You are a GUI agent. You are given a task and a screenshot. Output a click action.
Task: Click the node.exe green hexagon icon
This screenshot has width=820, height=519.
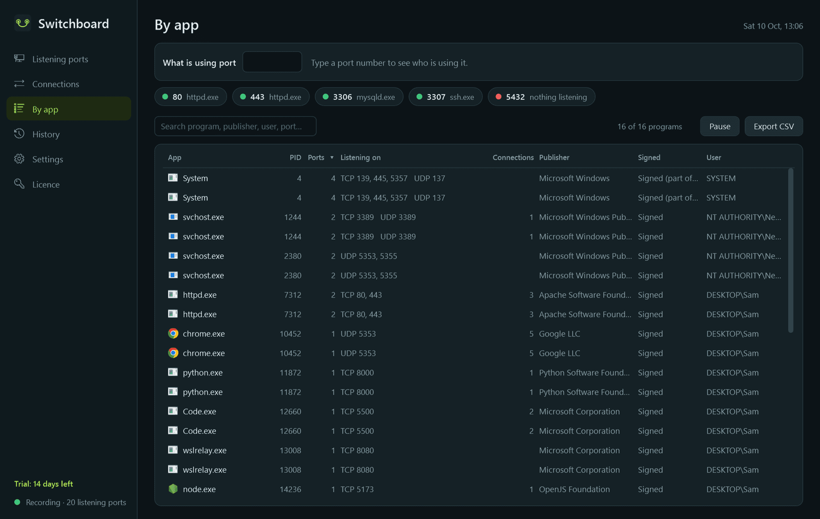(x=173, y=489)
